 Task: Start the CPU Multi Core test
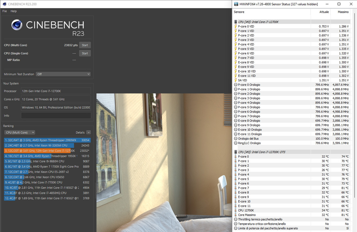[x=85, y=45]
